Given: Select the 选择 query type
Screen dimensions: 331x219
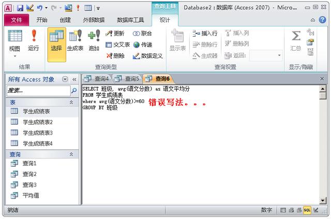Looking at the screenshot, I should click(56, 45).
